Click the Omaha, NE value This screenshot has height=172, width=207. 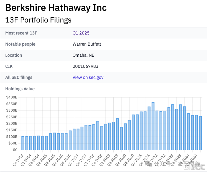coord(83,55)
